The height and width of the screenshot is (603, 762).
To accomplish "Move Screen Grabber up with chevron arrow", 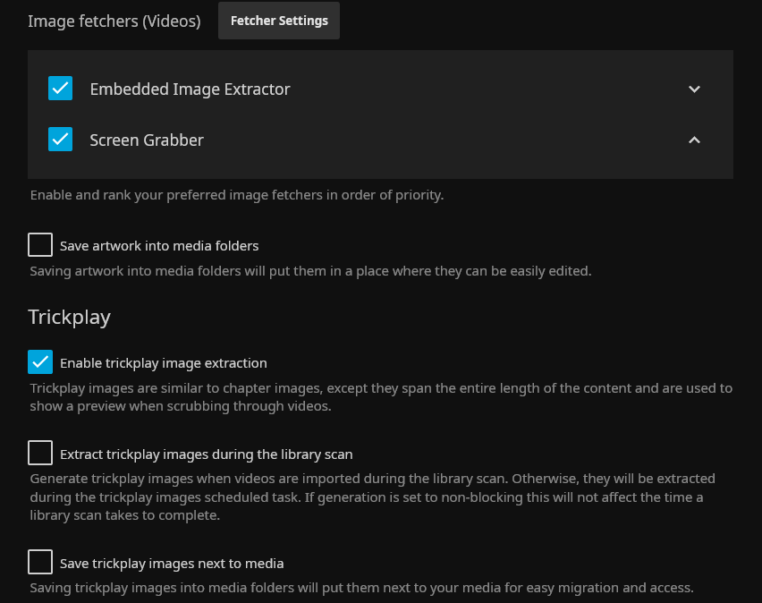I will point(694,140).
